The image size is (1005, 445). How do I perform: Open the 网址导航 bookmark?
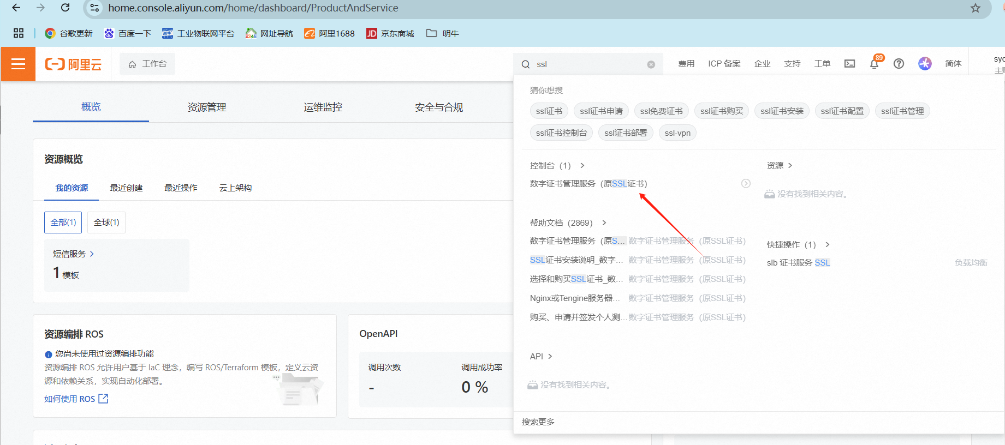tap(269, 33)
